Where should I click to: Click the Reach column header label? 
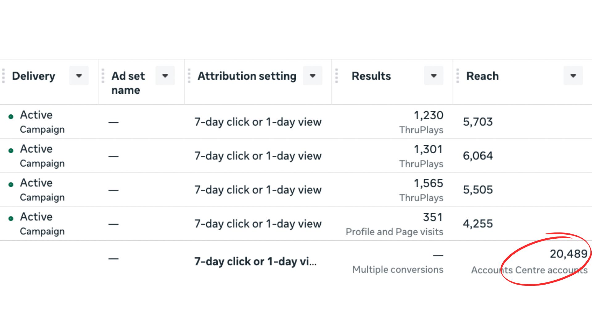tap(482, 76)
